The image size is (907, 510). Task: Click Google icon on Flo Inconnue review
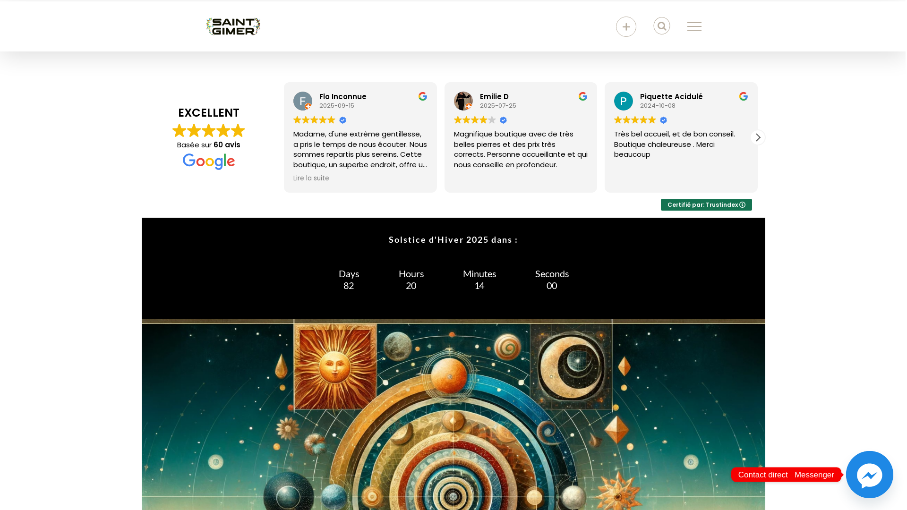pos(423,96)
